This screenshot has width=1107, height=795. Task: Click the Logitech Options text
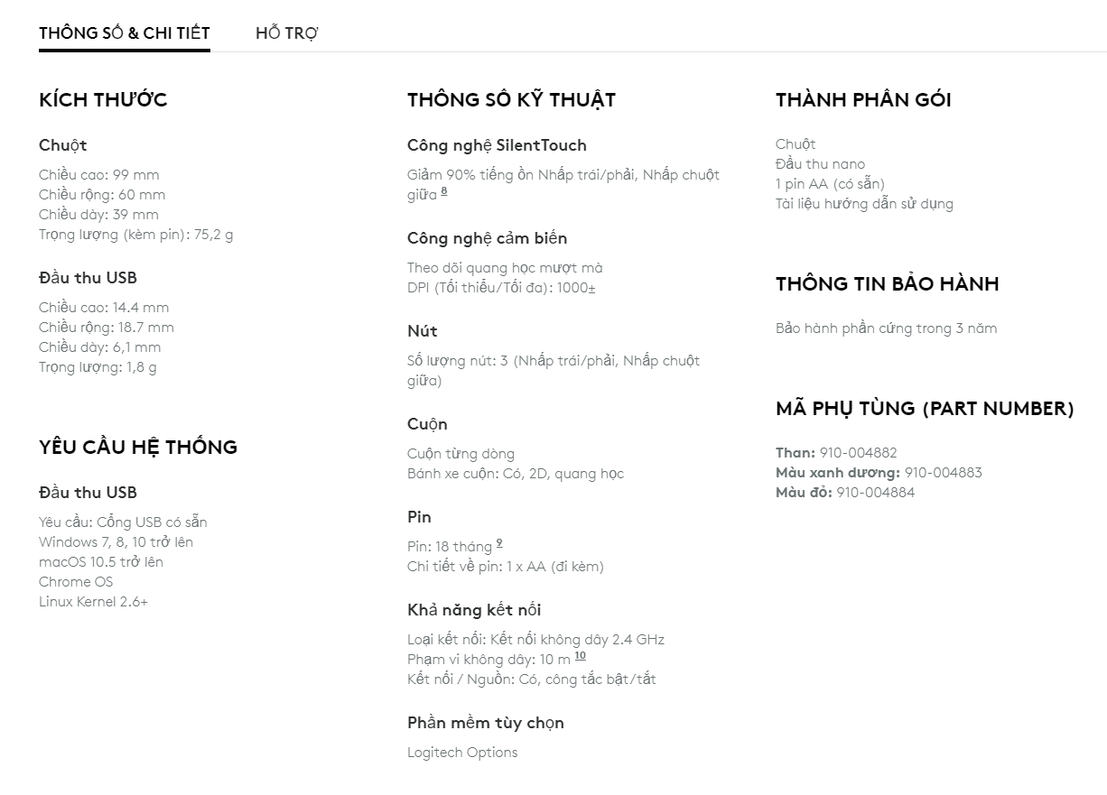point(462,753)
